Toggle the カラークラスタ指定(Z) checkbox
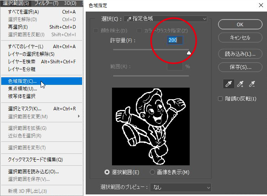The image size is (267, 196). coord(139,31)
